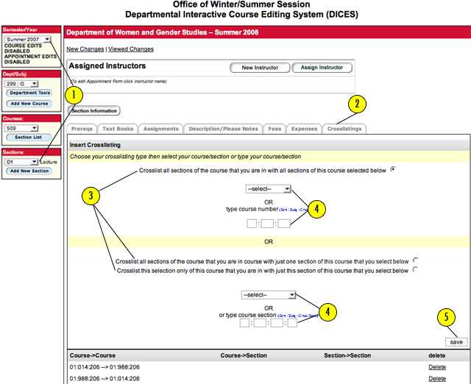This screenshot has height=384, width=471.
Task: Delete the 01:988:206 --> 01:014:206 crosslisting
Action: (437, 378)
